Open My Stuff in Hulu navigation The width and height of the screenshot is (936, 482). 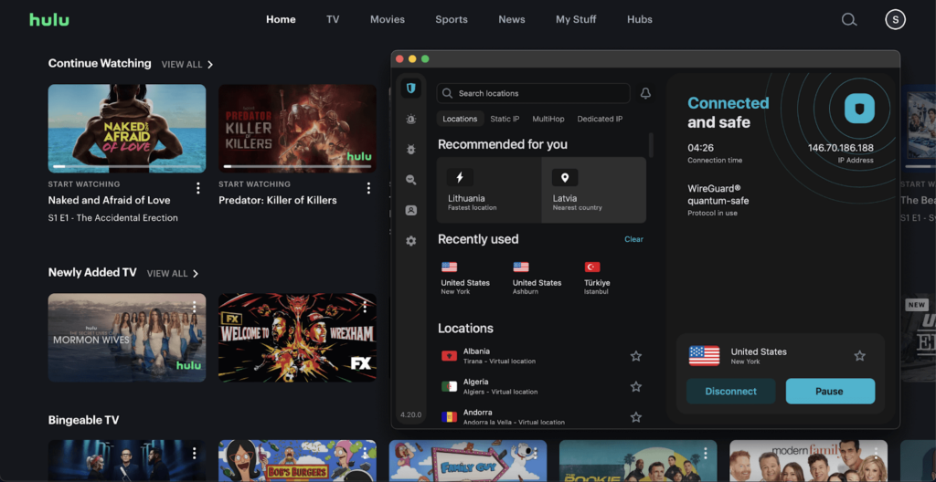click(576, 20)
